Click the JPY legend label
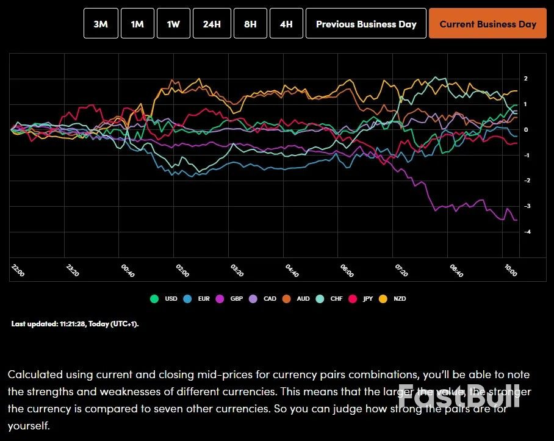Screen dimensions: 554x441 tap(368, 299)
